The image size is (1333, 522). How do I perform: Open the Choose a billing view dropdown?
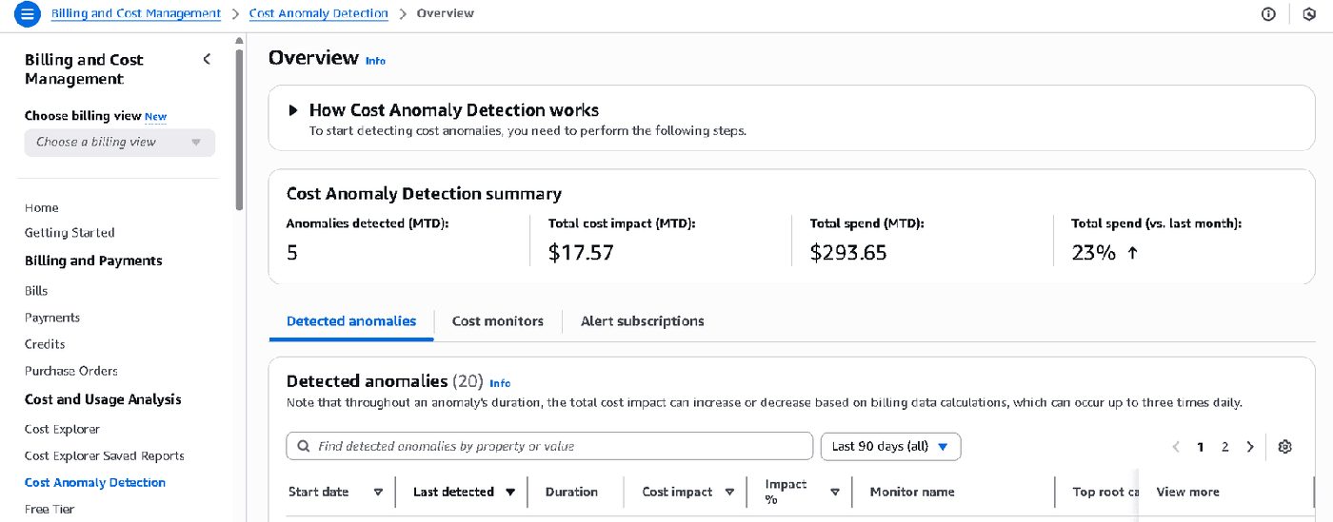120,143
